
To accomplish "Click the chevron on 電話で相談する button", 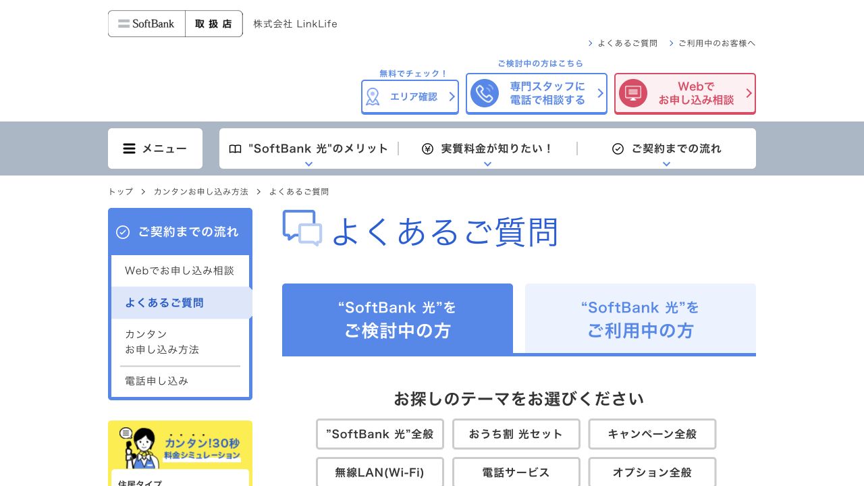I will [x=600, y=93].
